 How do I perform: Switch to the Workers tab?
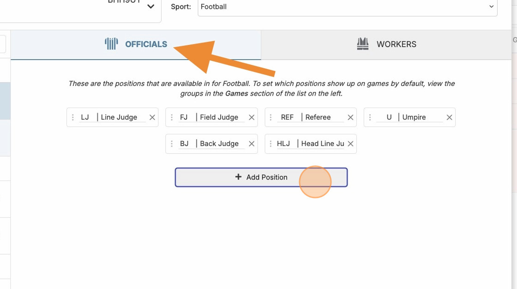(387, 44)
